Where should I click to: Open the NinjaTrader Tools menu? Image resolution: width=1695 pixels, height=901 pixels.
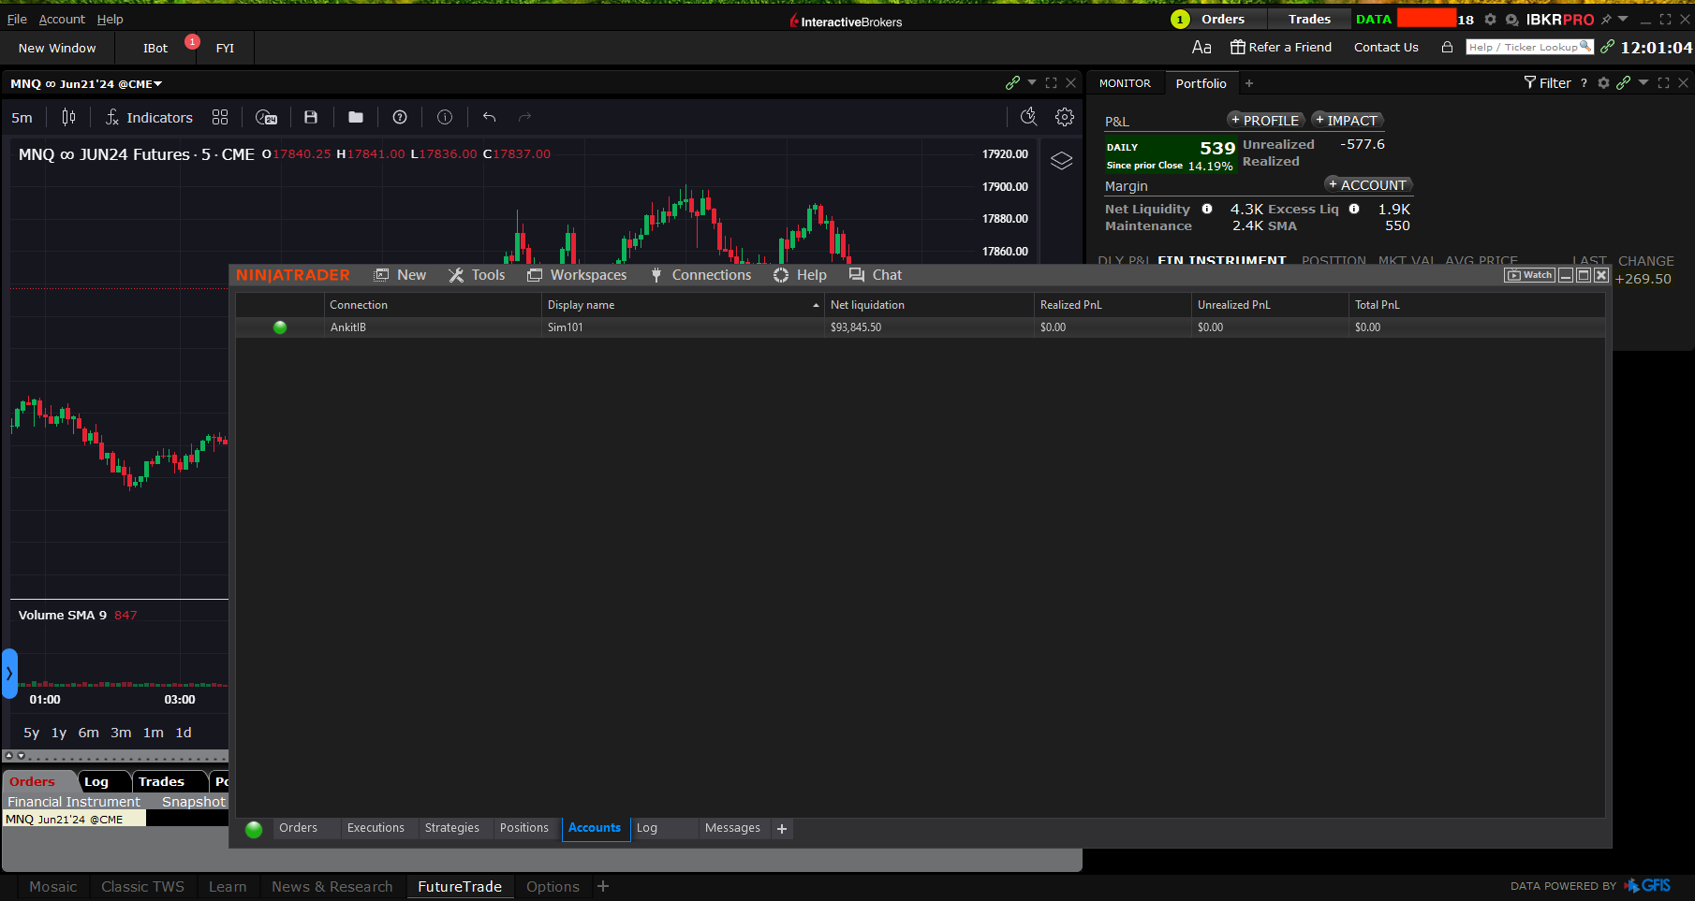[x=477, y=275]
